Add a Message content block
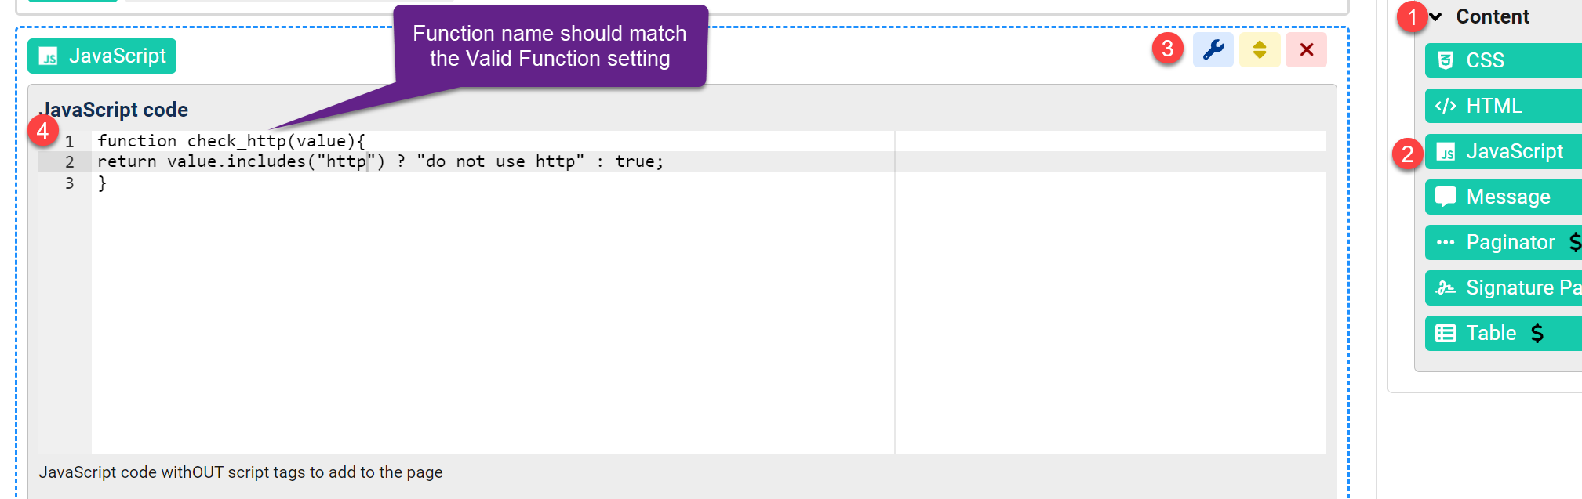1582x499 pixels. [1507, 197]
